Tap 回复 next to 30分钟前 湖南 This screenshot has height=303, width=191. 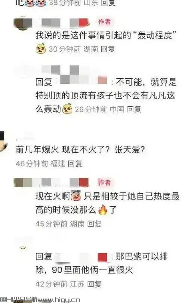coord(108,49)
